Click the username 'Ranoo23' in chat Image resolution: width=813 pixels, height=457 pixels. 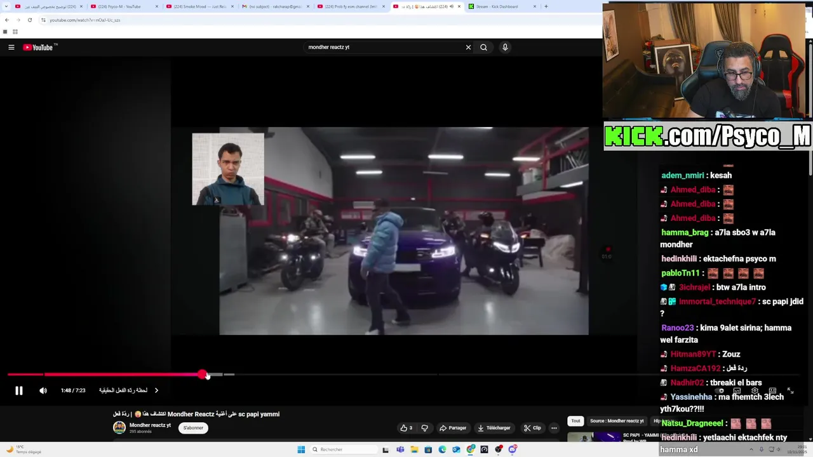tap(678, 328)
